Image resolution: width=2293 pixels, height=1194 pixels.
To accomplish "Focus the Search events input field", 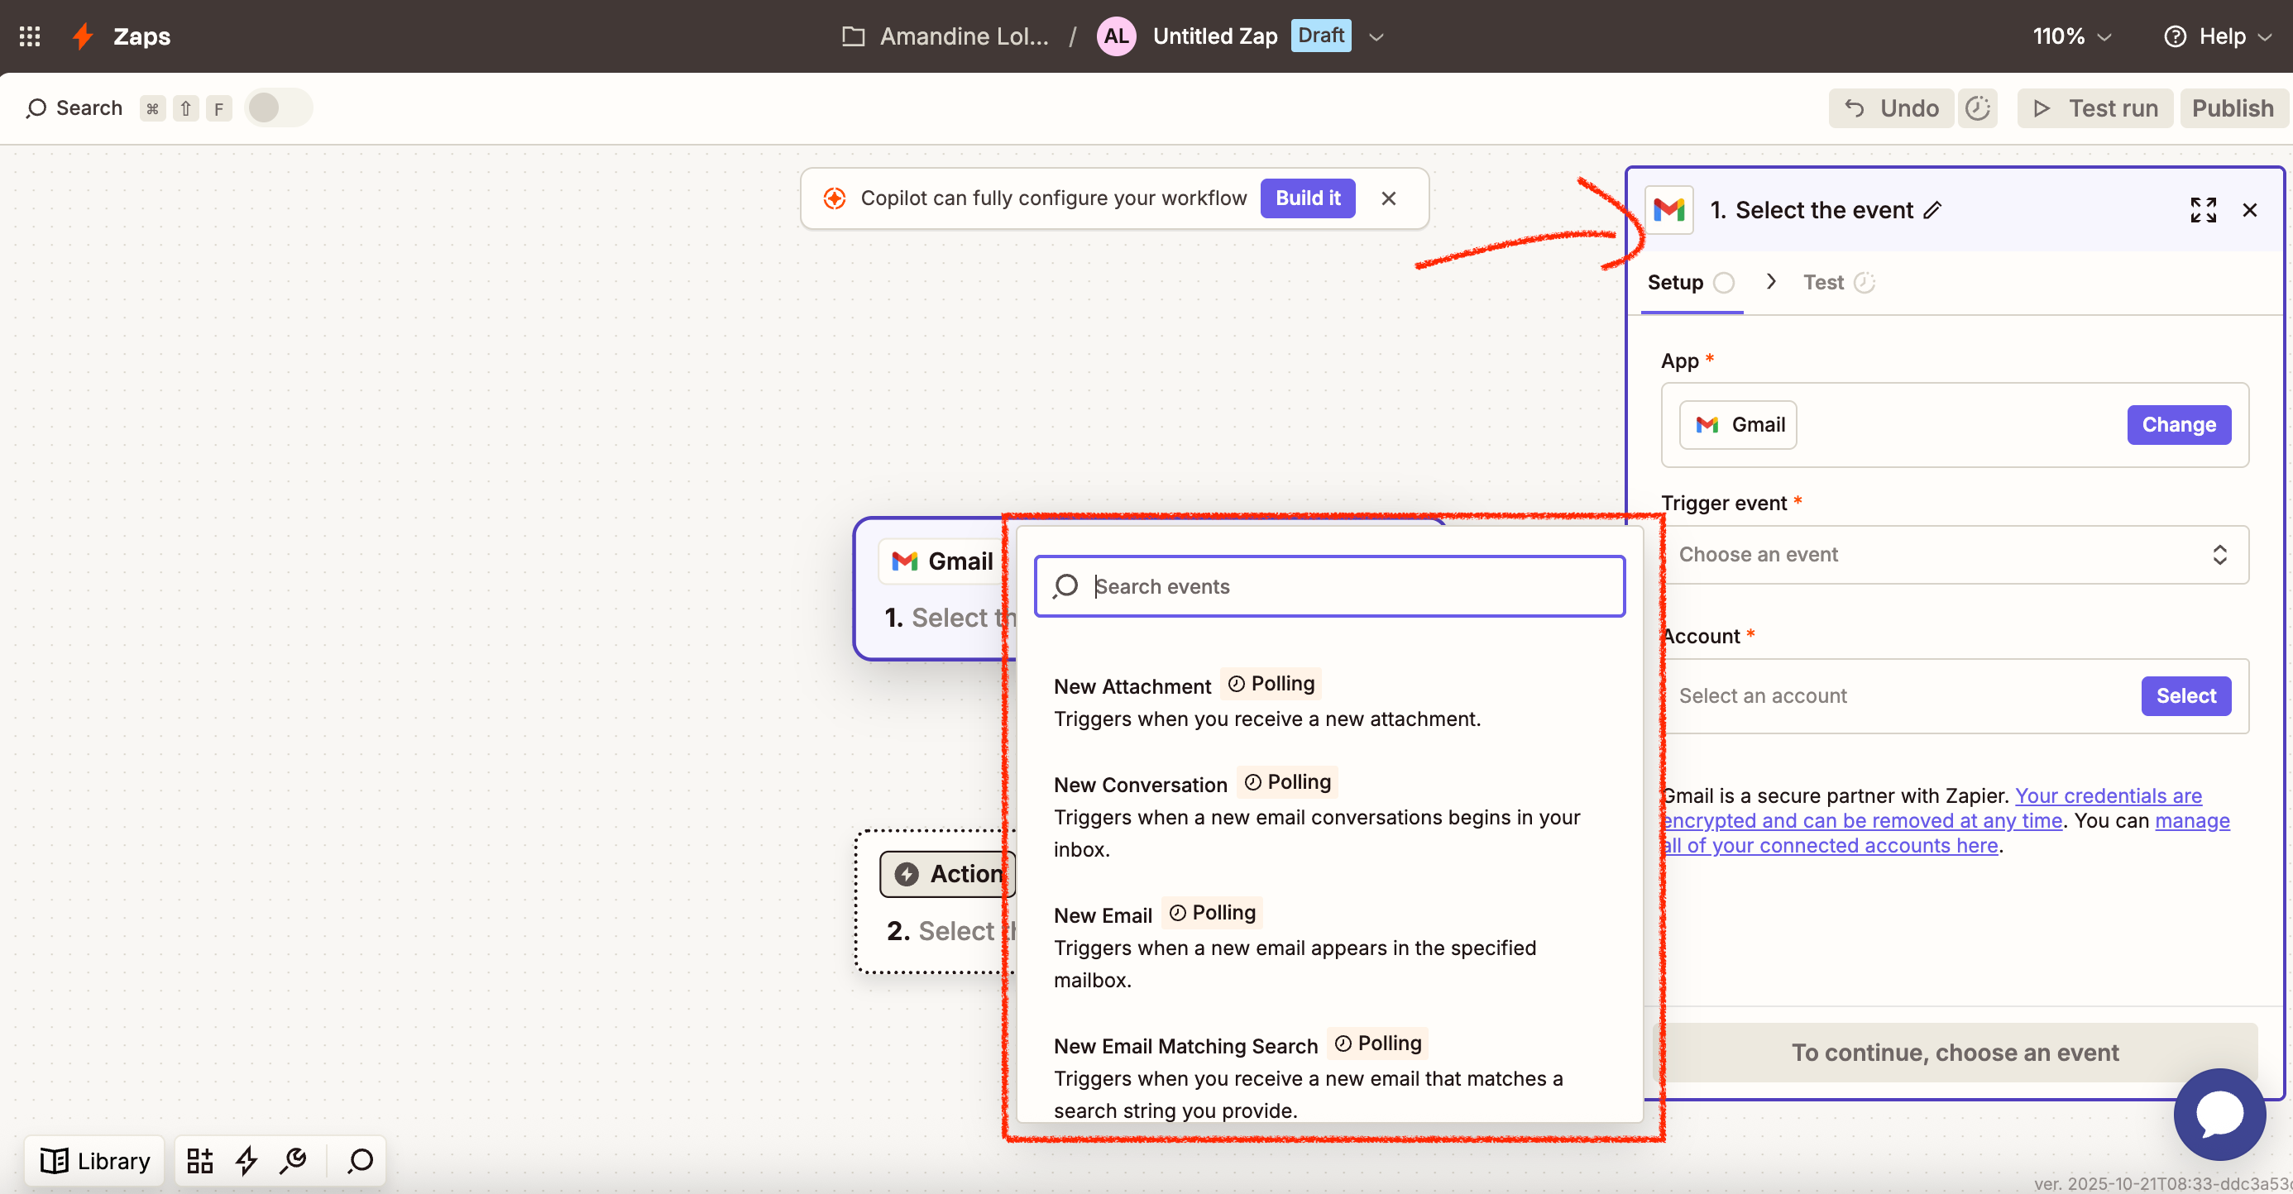I will tap(1329, 586).
